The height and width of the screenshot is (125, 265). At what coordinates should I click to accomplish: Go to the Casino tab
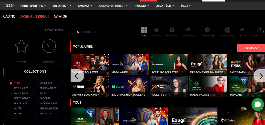point(9,16)
